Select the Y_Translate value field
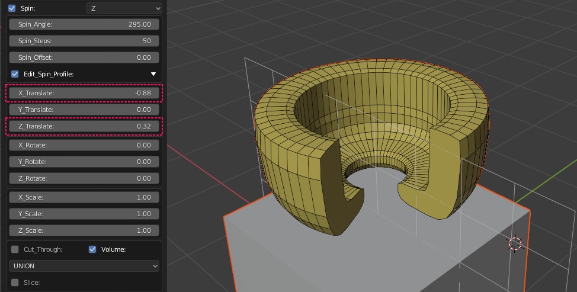 pos(84,110)
